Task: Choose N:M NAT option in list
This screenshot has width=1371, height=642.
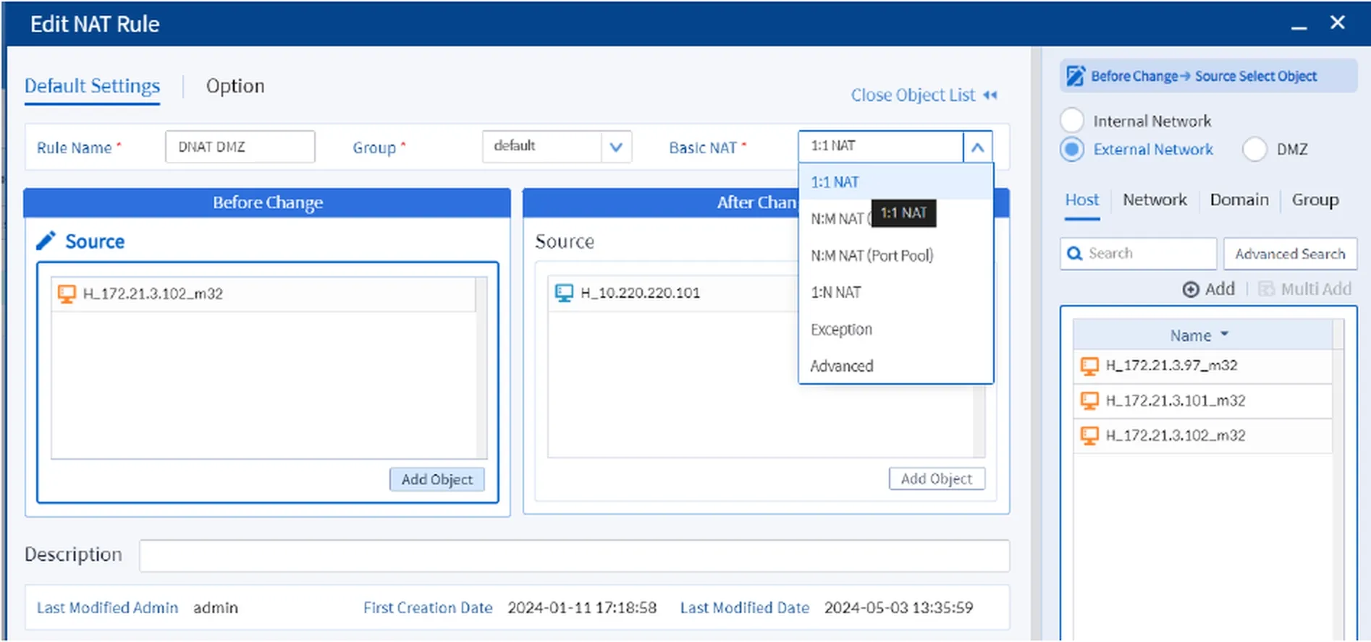Action: 895,218
